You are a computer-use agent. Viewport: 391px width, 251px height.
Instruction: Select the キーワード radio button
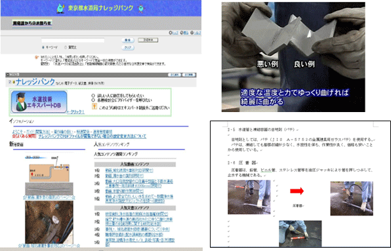(43, 47)
